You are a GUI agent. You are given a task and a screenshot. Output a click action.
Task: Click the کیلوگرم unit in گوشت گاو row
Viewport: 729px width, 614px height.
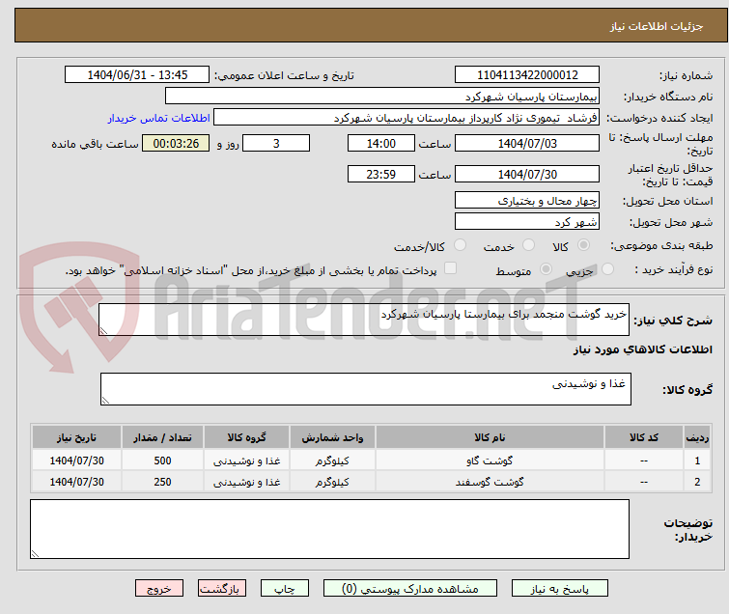(332, 460)
